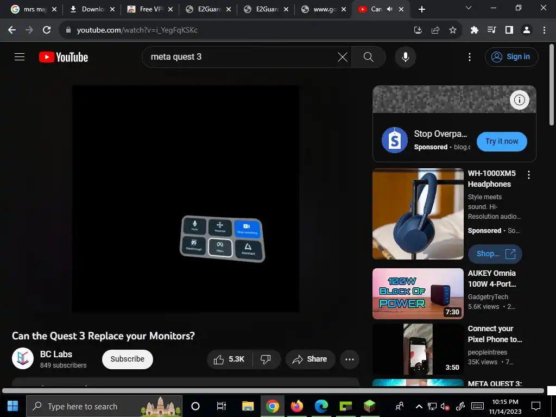Viewport: 556px width, 417px height.
Task: Click the Shop button on headphones ad
Action: pos(495,254)
